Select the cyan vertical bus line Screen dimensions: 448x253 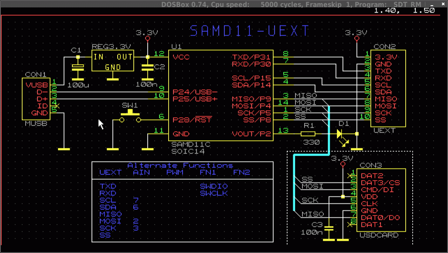coord(295,183)
